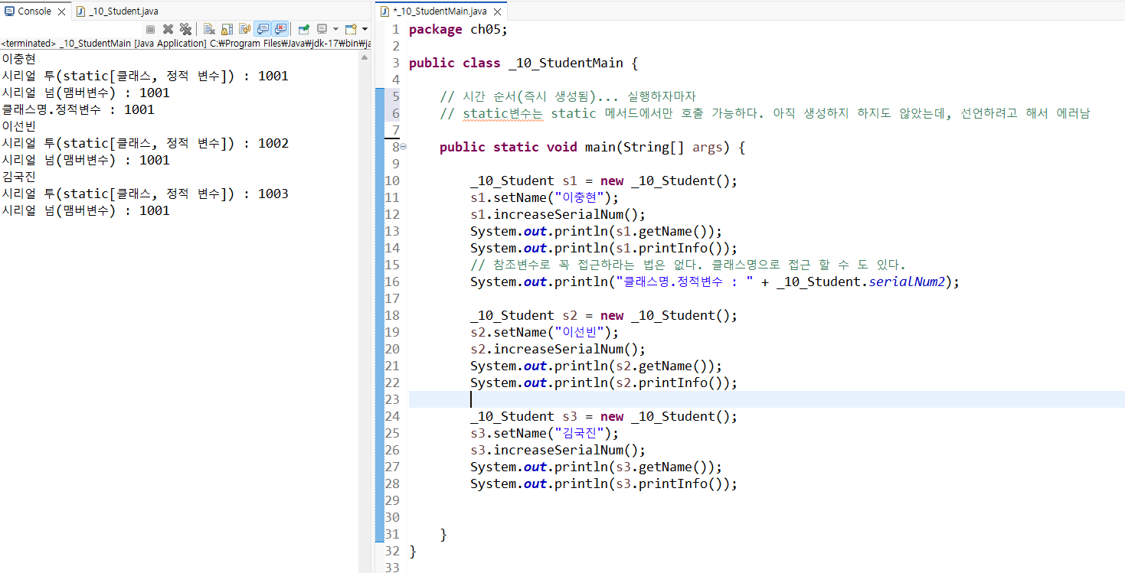Click the Remove Launch icon (single X)
This screenshot has height=573, width=1125.
pyautogui.click(x=168, y=29)
